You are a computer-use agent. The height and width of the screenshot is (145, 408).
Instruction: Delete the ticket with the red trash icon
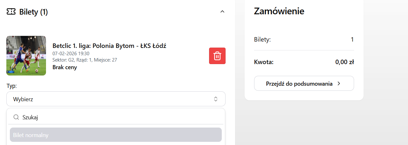(x=217, y=56)
